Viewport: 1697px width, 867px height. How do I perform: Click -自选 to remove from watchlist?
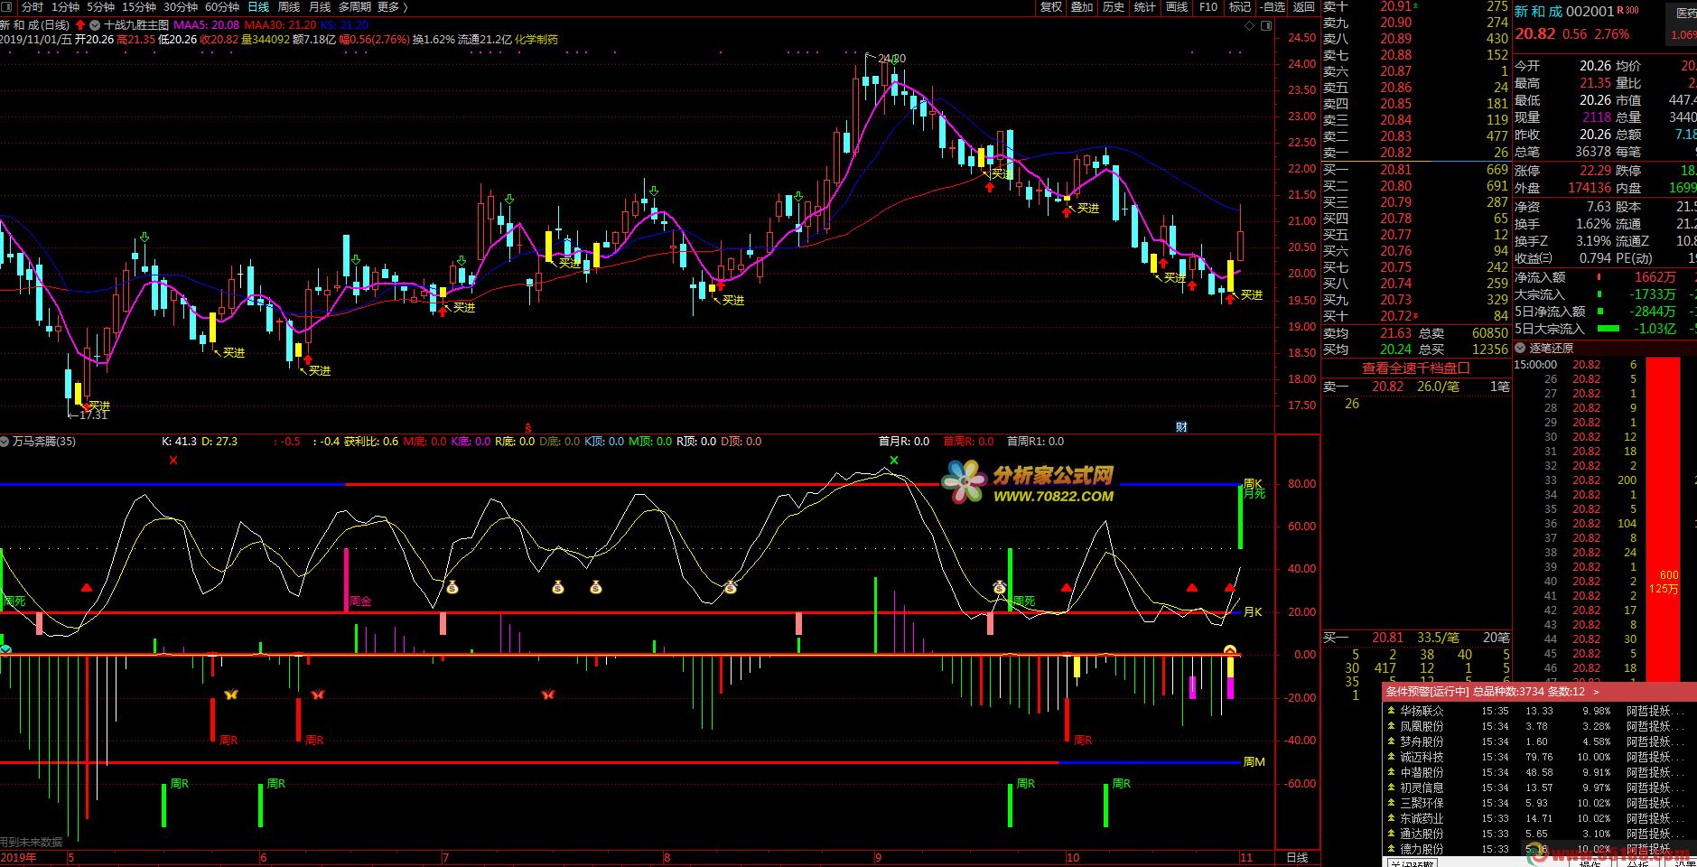(1272, 6)
